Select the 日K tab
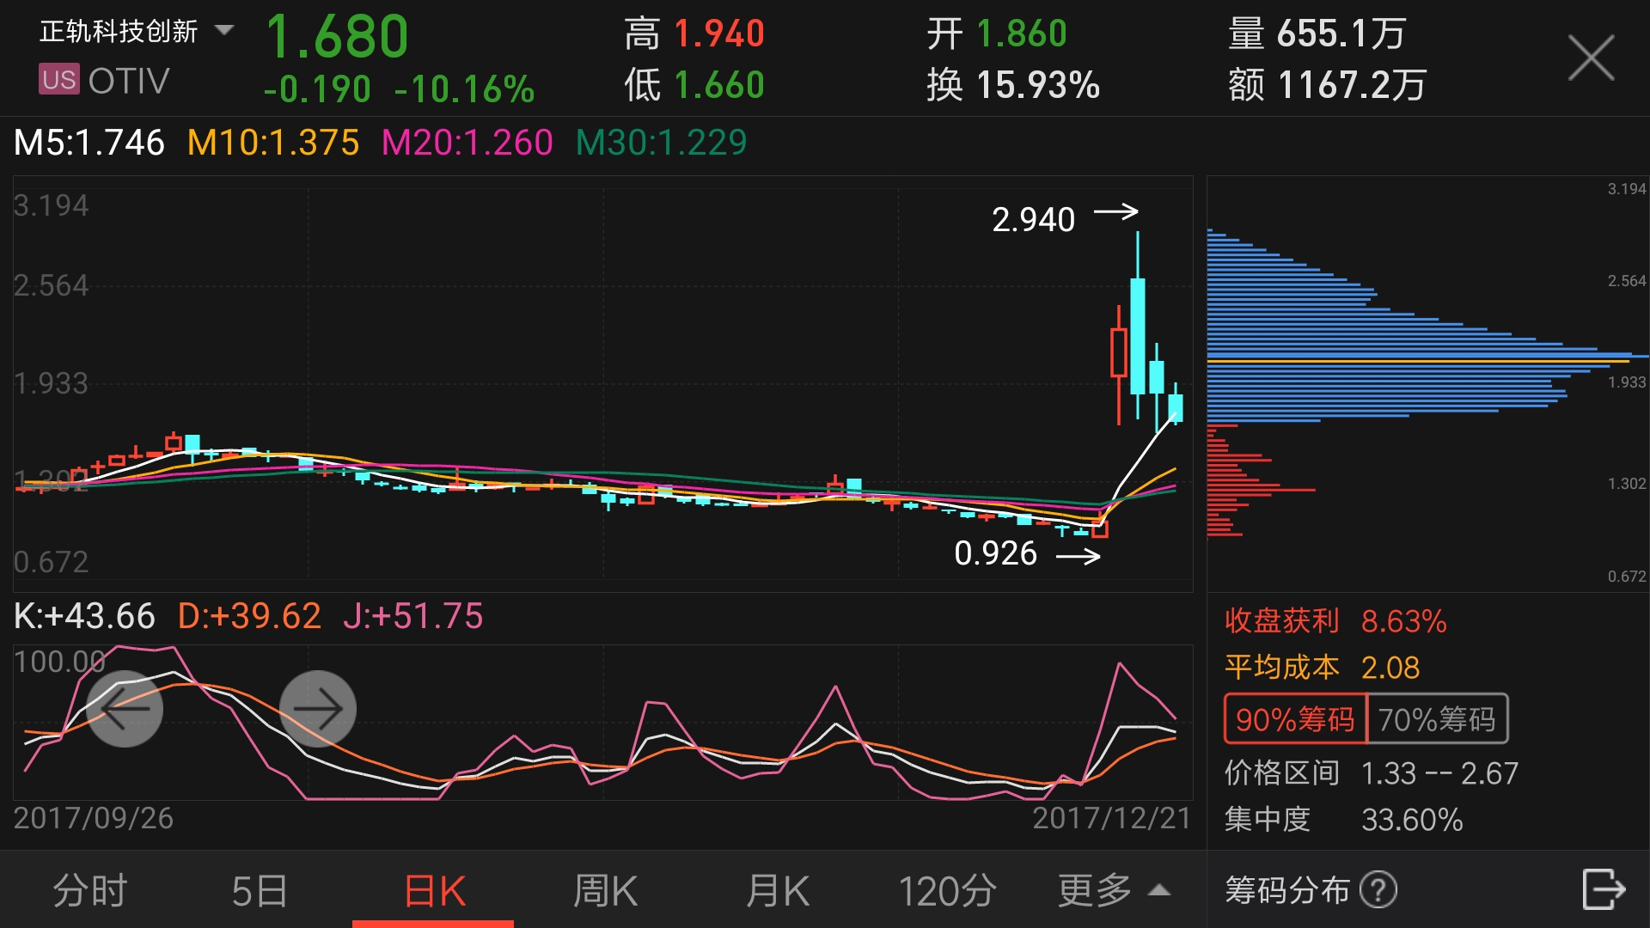The height and width of the screenshot is (928, 1650). (x=434, y=890)
